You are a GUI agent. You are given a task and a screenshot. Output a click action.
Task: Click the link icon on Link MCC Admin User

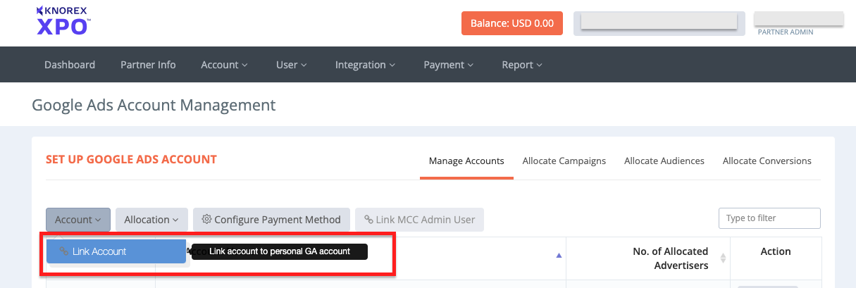pyautogui.click(x=368, y=220)
